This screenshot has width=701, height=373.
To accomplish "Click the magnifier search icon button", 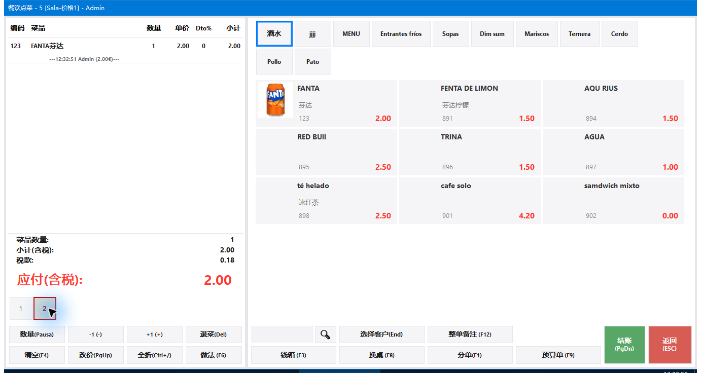I will [x=326, y=334].
